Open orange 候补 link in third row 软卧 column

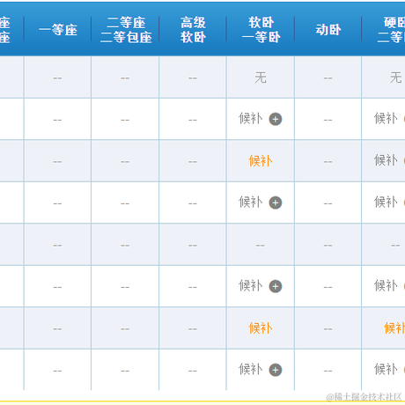point(261,161)
